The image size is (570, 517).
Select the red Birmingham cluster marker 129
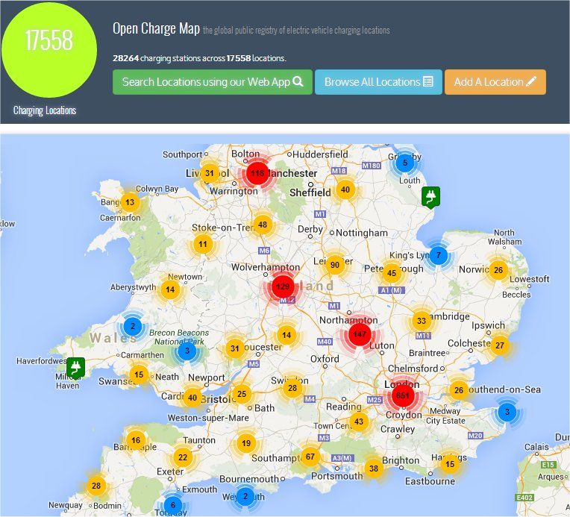coord(283,286)
